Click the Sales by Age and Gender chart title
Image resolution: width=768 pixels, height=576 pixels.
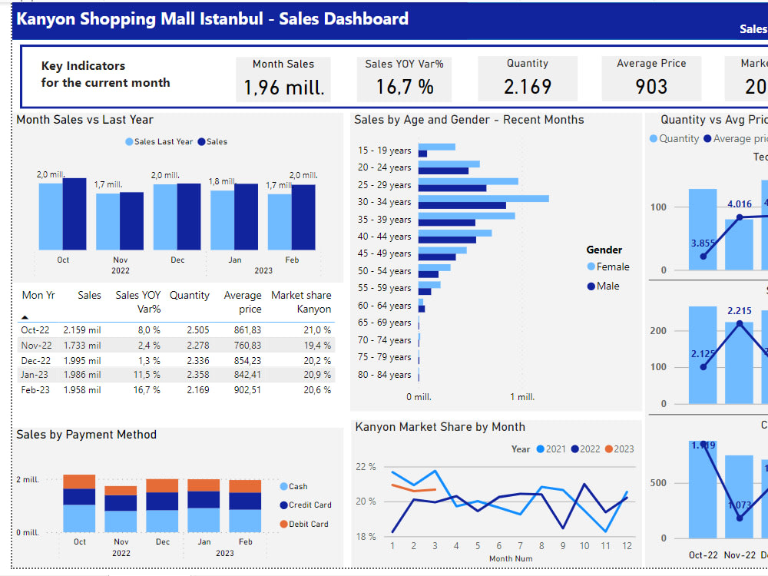pyautogui.click(x=469, y=120)
